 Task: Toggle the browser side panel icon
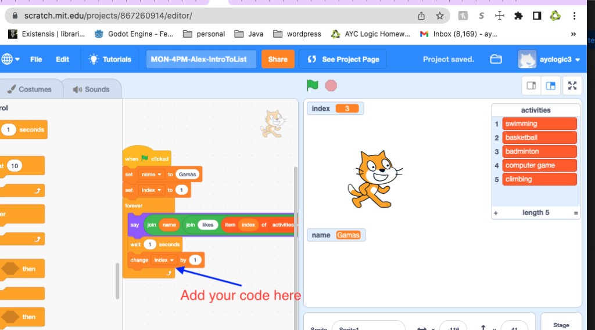click(x=536, y=16)
